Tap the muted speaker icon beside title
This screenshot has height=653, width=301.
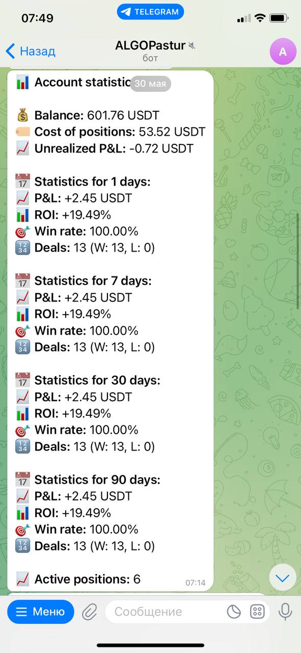pyautogui.click(x=191, y=45)
